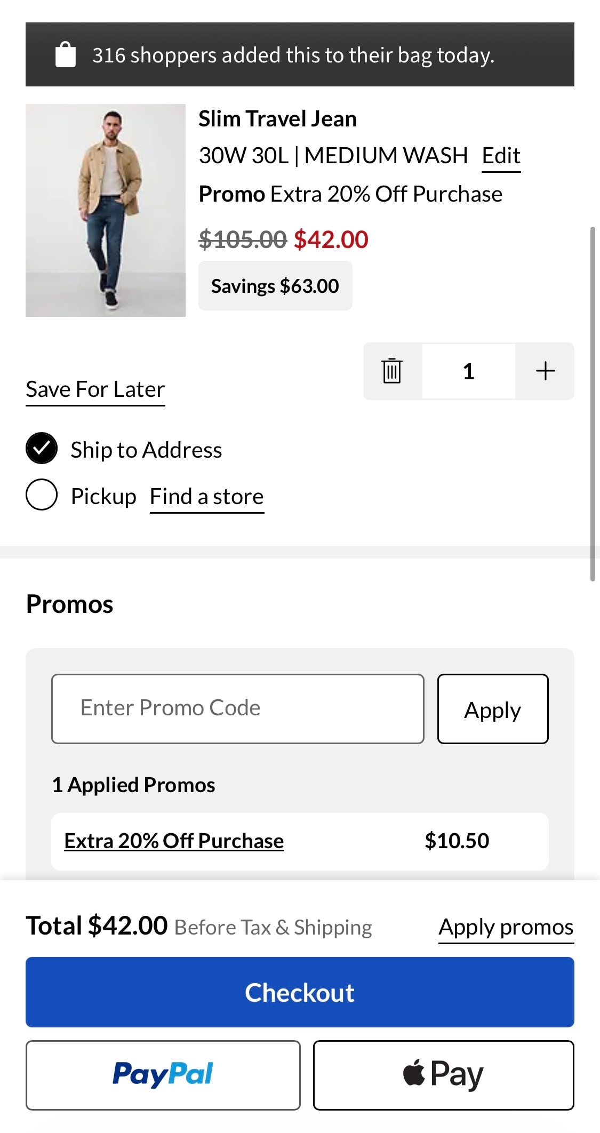Click the page scrollbar on the right
The height and width of the screenshot is (1133, 600).
[x=592, y=403]
